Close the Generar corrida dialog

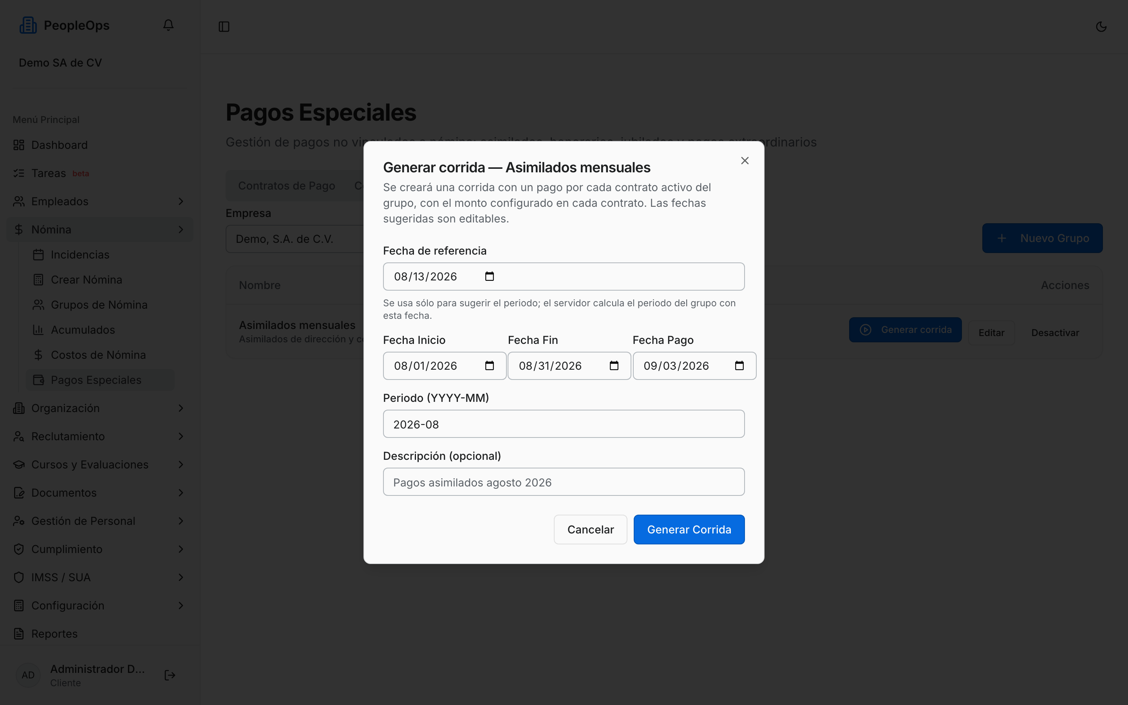pyautogui.click(x=745, y=161)
